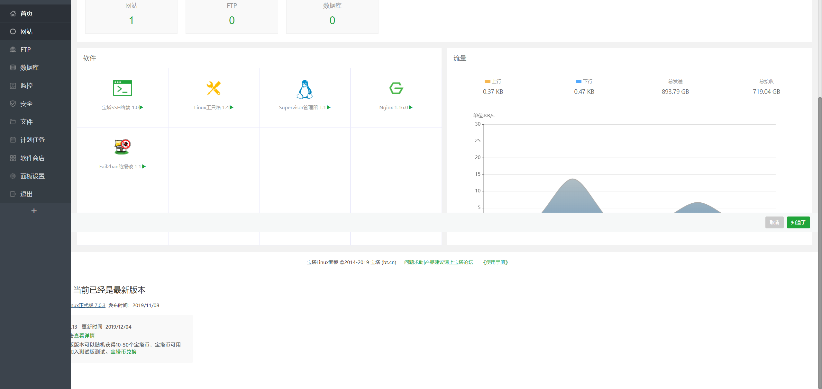Open the 问题求助 forum link in footer

pyautogui.click(x=439, y=262)
